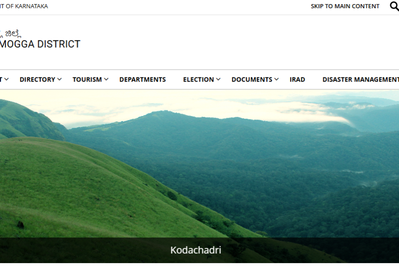This screenshot has height=275, width=399.
Task: Click the Kannada district name heading
Action: pyautogui.click(x=11, y=34)
